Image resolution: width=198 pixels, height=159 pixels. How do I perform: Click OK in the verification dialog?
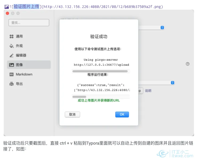(x=122, y=115)
